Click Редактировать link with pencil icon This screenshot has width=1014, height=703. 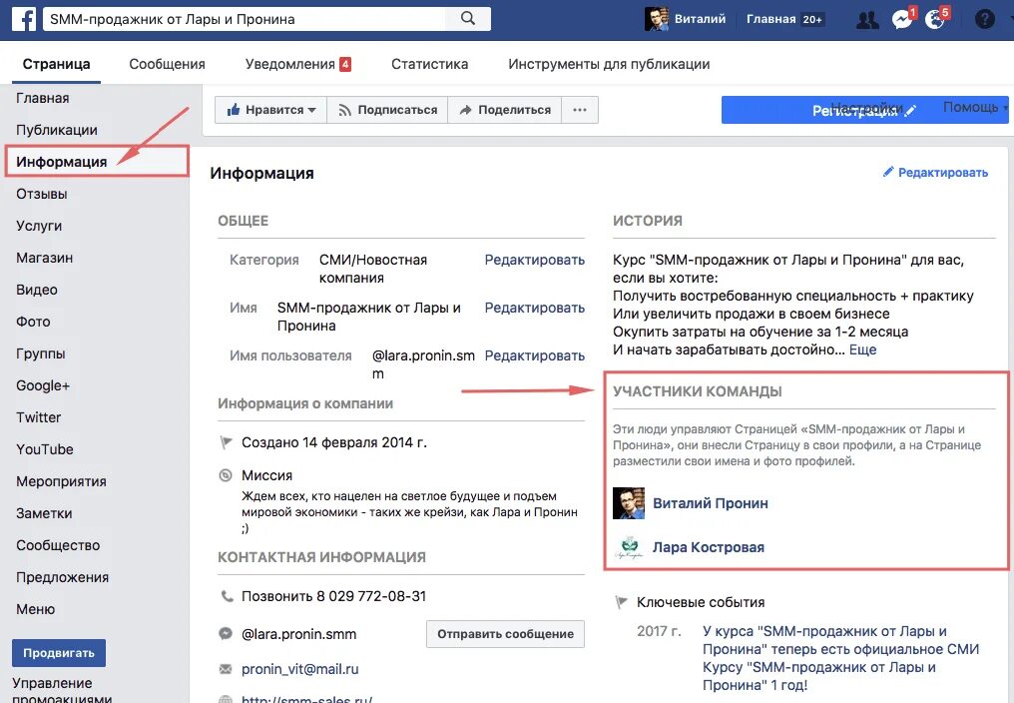coord(936,172)
